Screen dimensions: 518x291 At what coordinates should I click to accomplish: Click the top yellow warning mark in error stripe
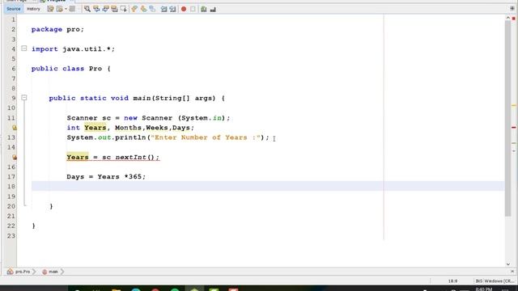click(514, 106)
